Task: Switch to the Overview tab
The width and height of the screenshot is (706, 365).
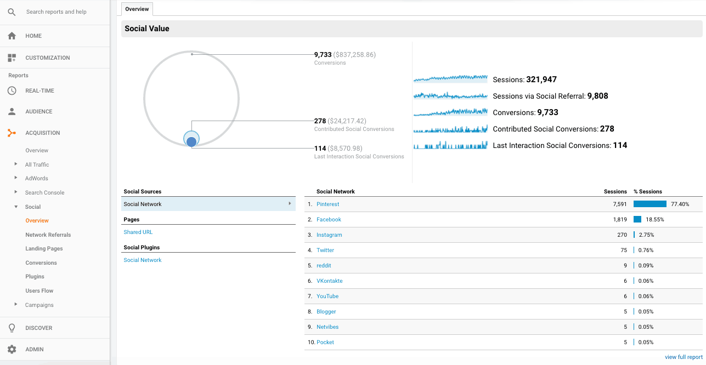Action: point(136,9)
